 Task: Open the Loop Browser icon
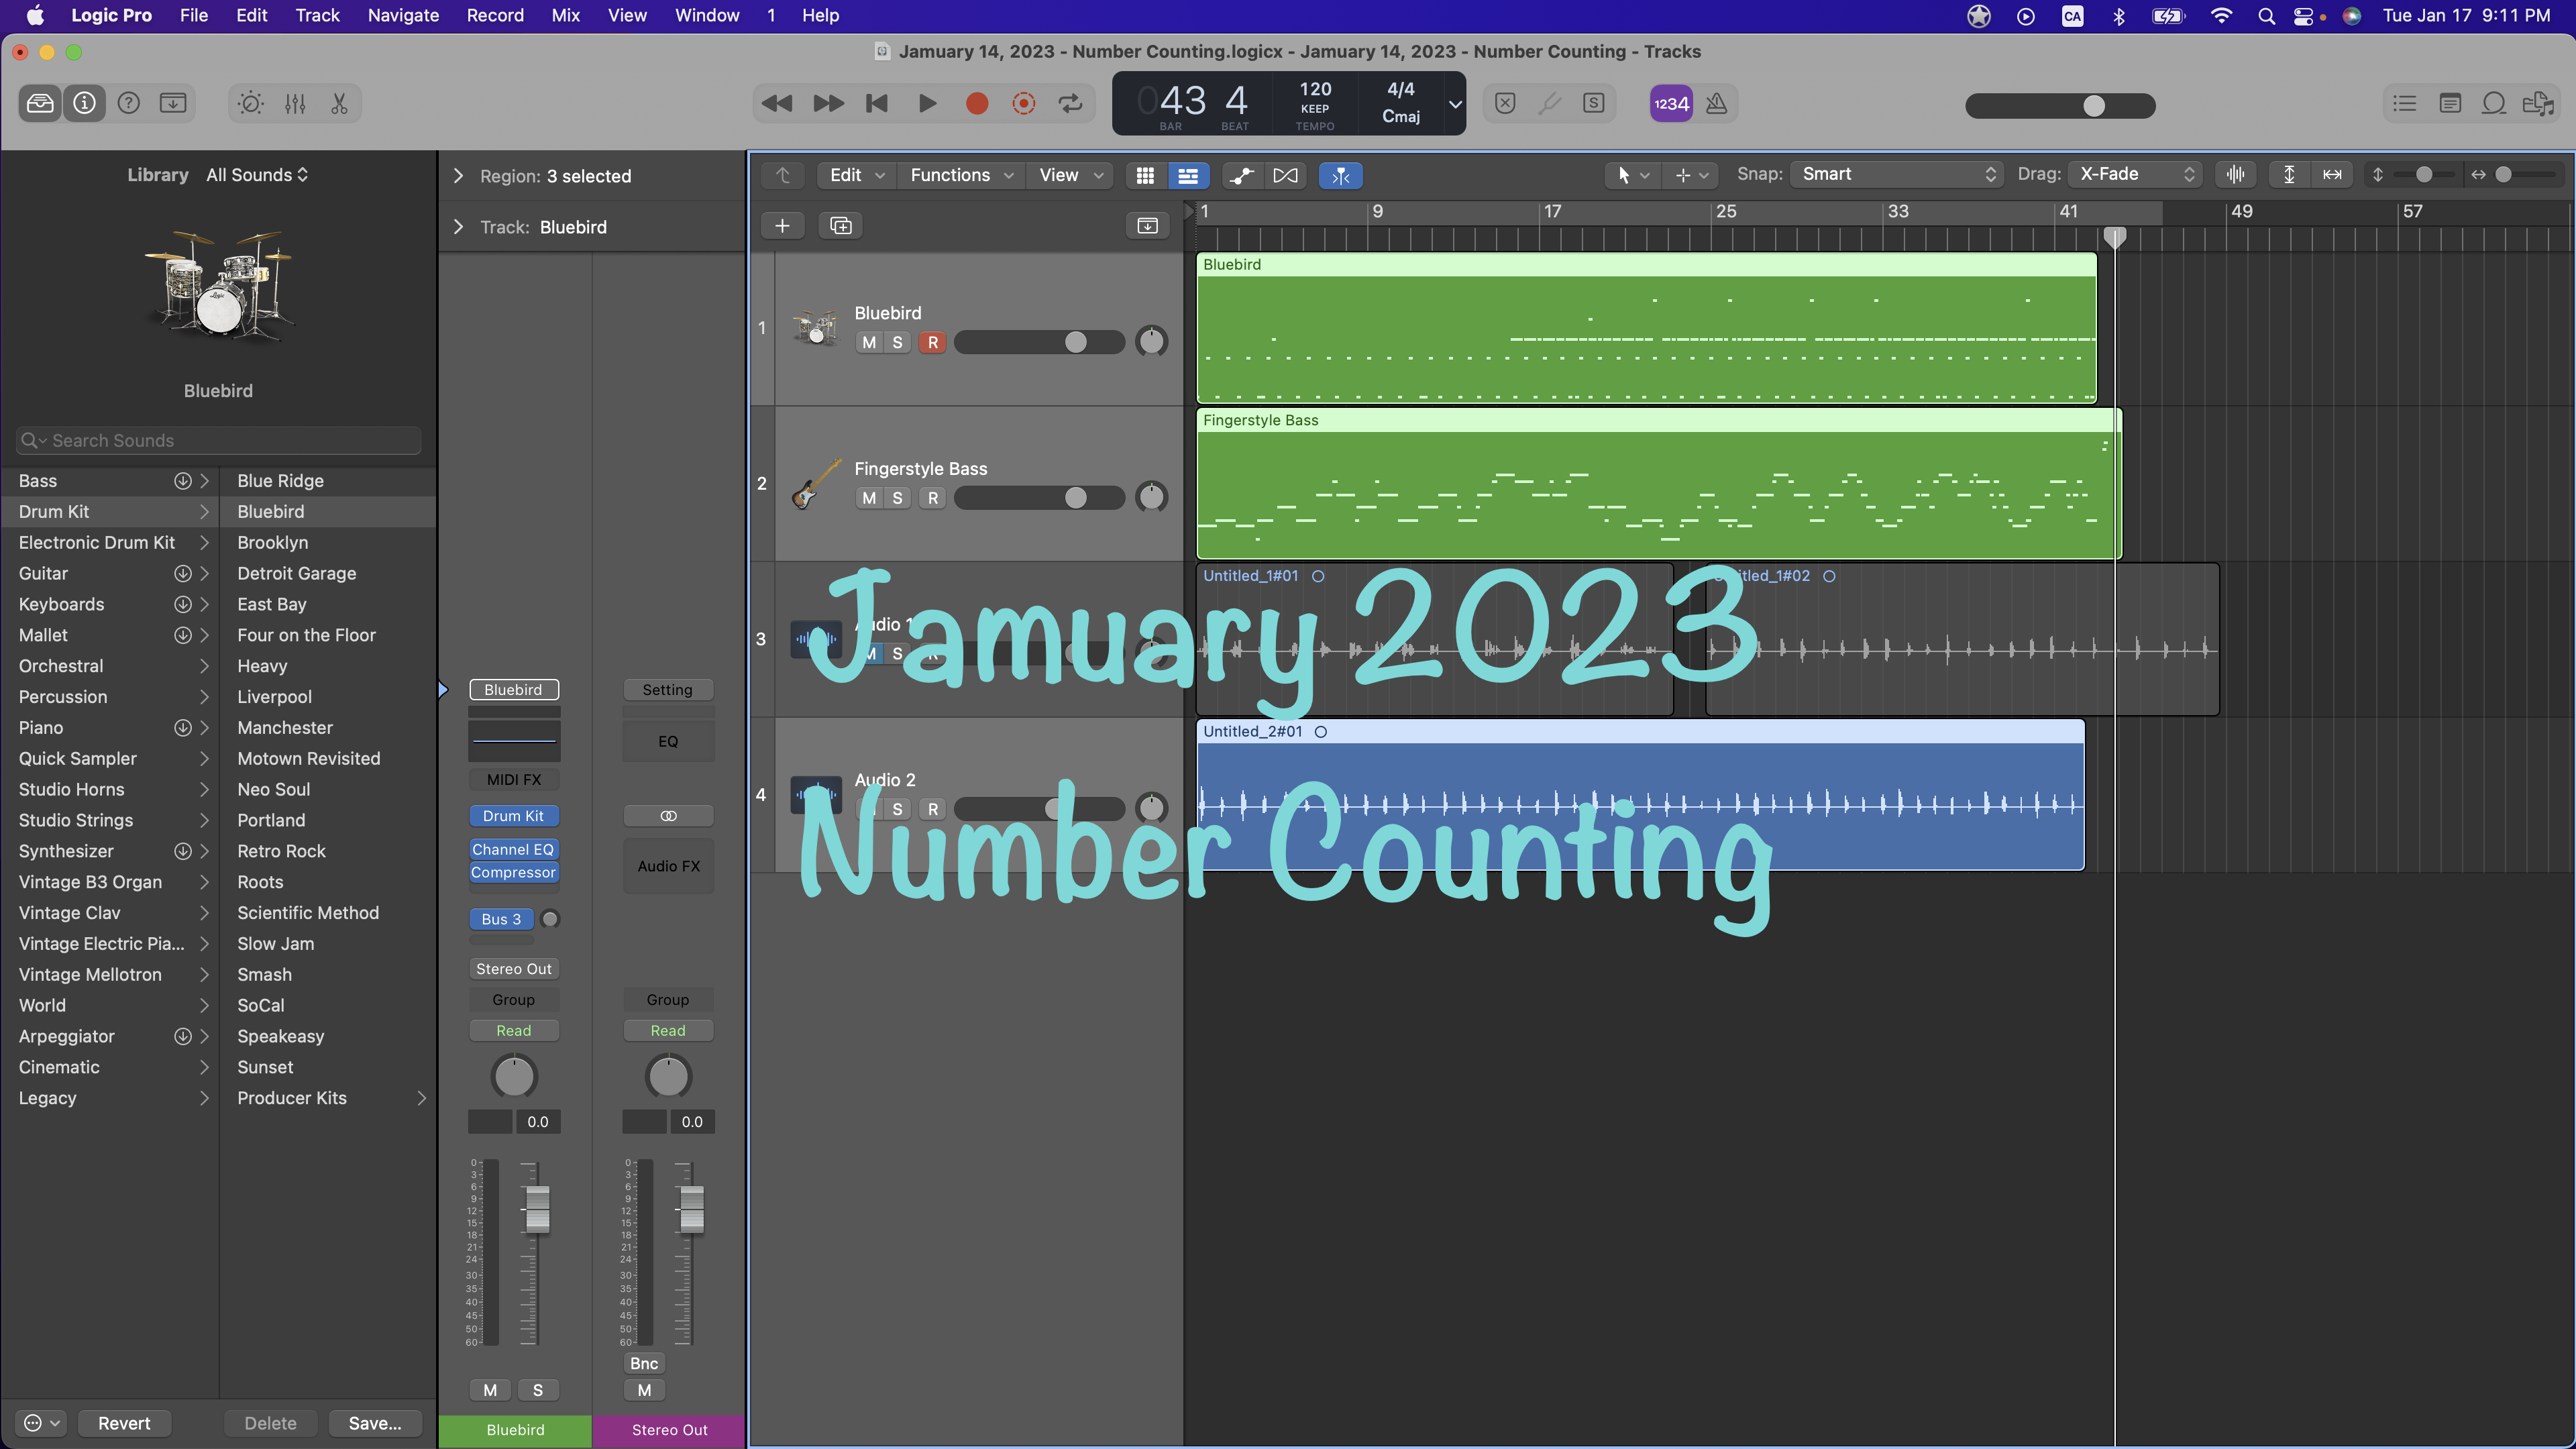[2494, 103]
